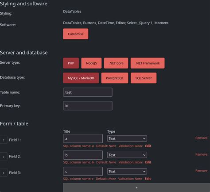Select .NET Core server type
The width and height of the screenshot is (210, 192).
(116, 63)
